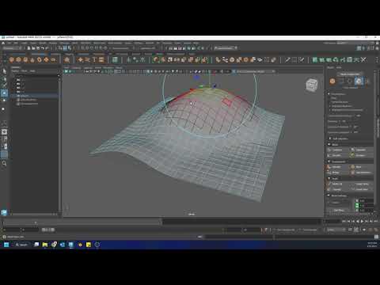Click the green leftmost icon in right shelf group
380x285 pixels.
tap(315, 60)
